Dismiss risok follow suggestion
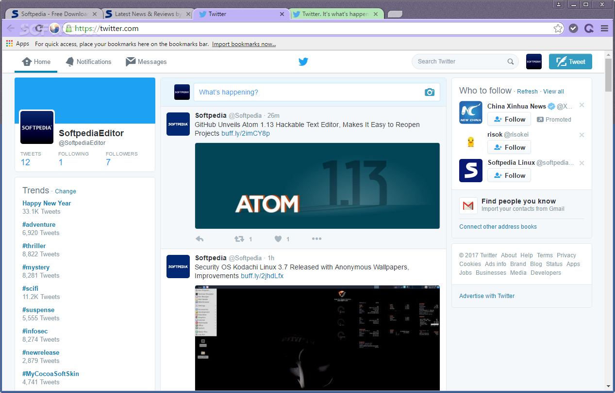 point(582,135)
